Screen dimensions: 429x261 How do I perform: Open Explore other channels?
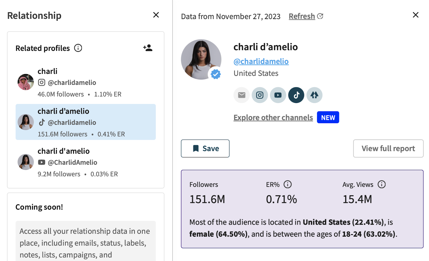point(273,117)
